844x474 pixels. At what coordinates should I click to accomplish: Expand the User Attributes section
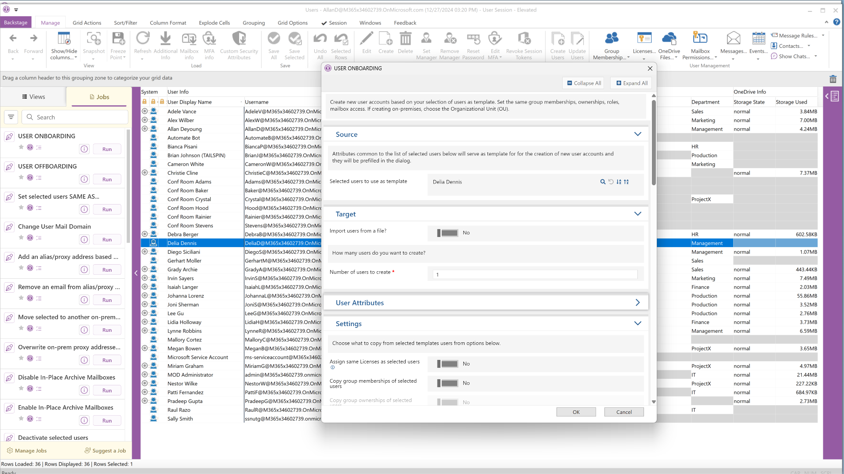(637, 303)
